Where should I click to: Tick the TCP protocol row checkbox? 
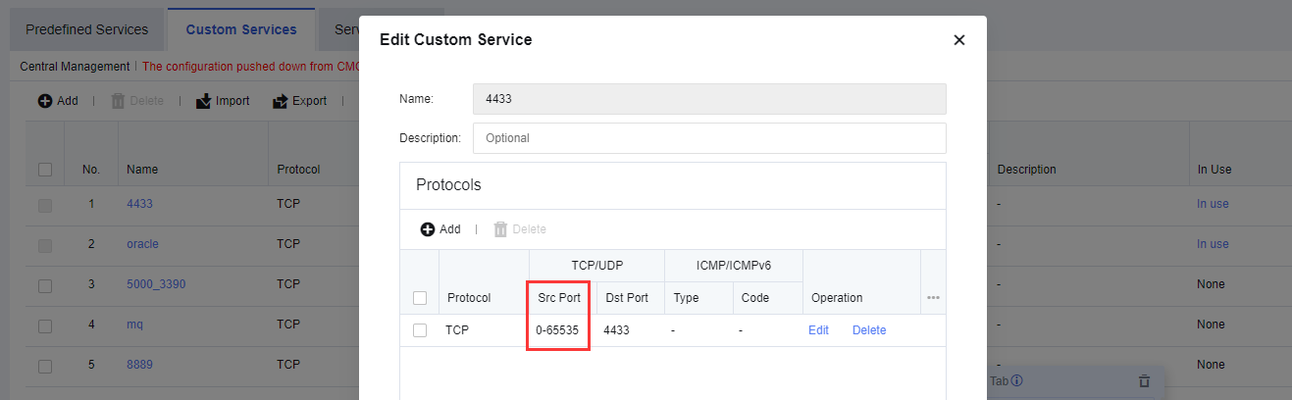(x=420, y=330)
